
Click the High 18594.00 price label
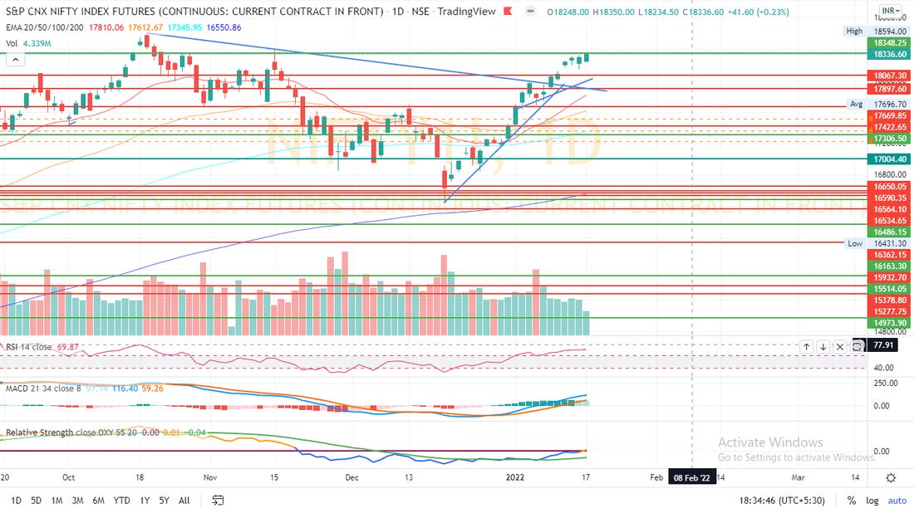[876, 32]
